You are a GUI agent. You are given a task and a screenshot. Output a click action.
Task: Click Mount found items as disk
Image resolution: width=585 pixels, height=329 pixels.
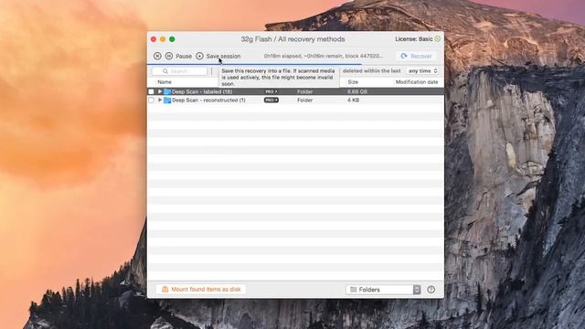click(201, 290)
